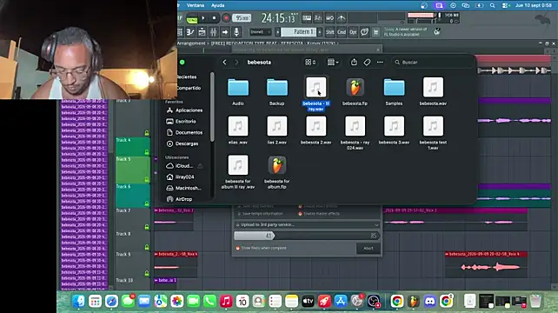Open the Ventana menu
The width and height of the screenshot is (558, 313).
(x=196, y=5)
